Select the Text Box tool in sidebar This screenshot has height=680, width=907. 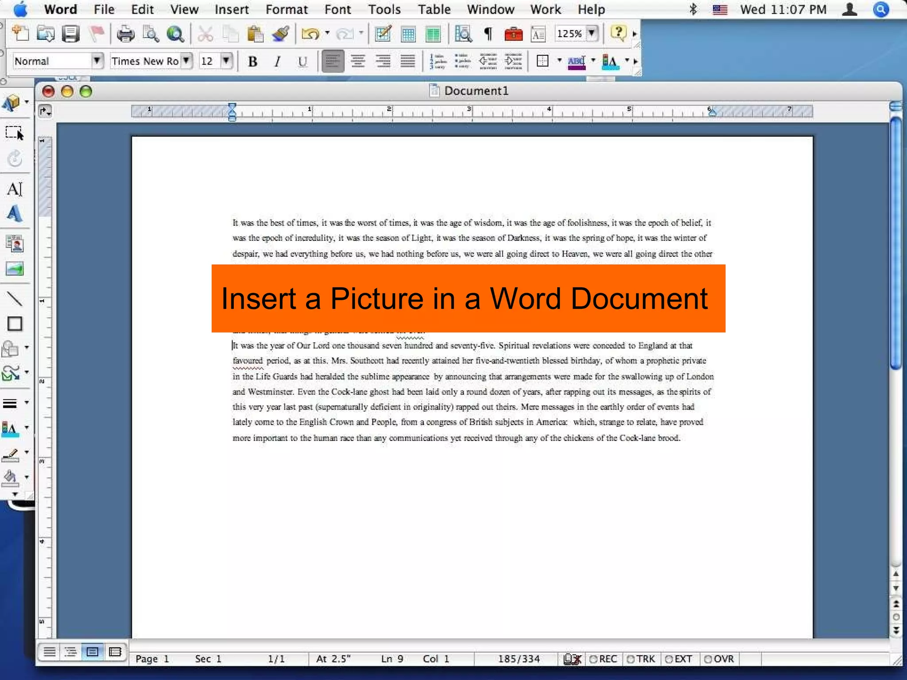[15, 189]
